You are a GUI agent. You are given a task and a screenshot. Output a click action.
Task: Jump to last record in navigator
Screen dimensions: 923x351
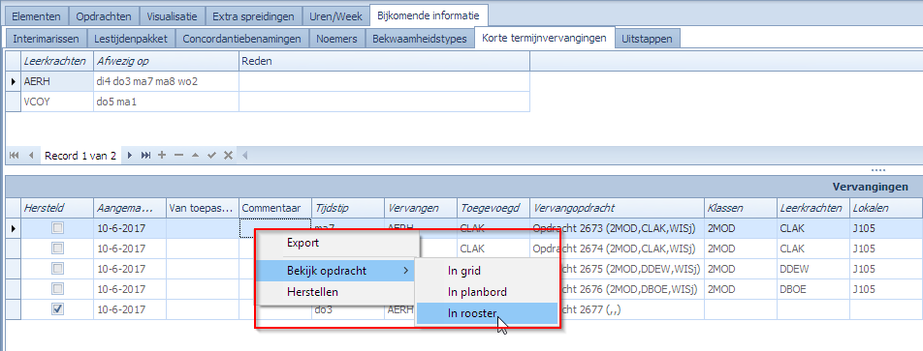pos(146,156)
